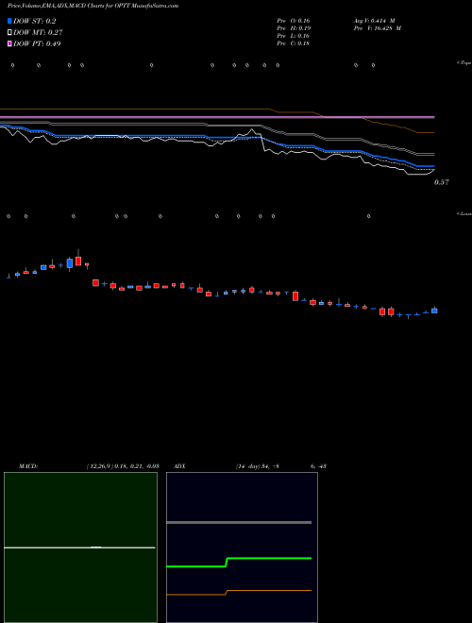Open the green MACD indicator panel
The width and height of the screenshot is (472, 623).
[x=80, y=547]
